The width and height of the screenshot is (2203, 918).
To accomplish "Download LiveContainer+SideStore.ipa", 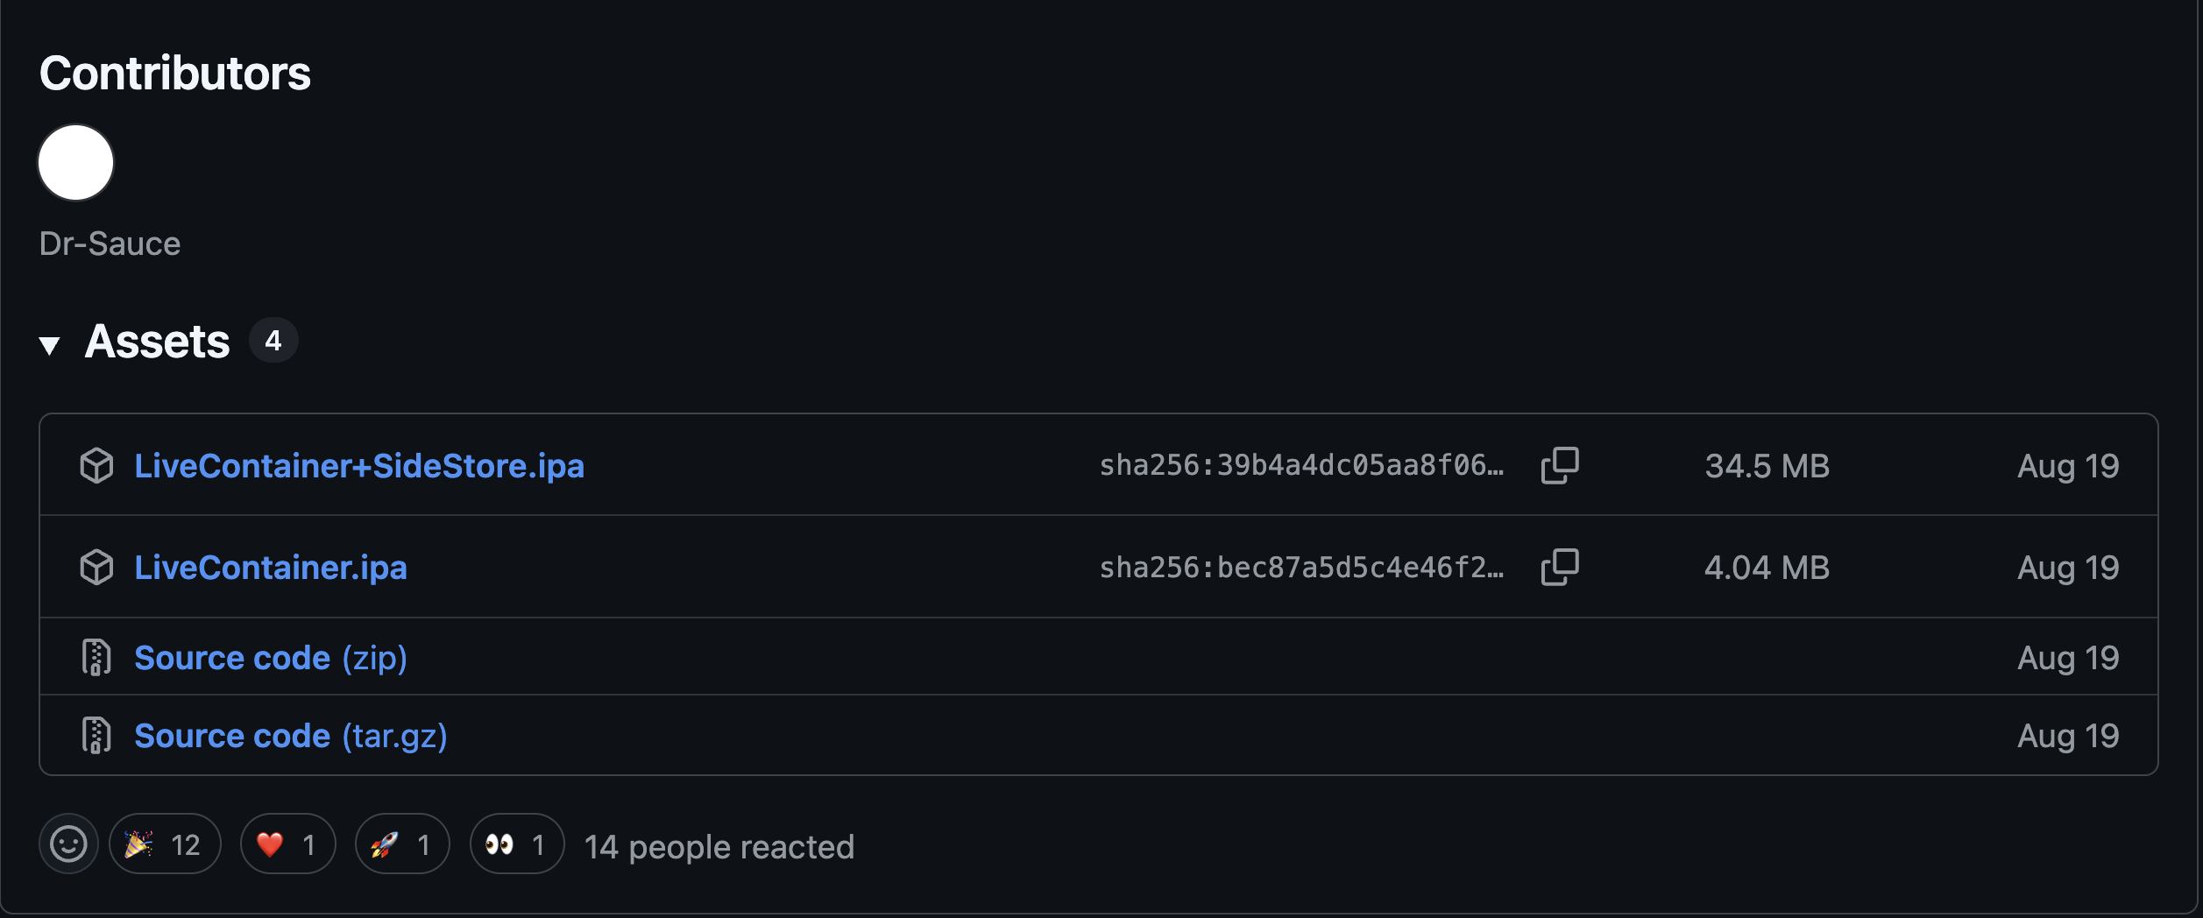I will pos(359,466).
